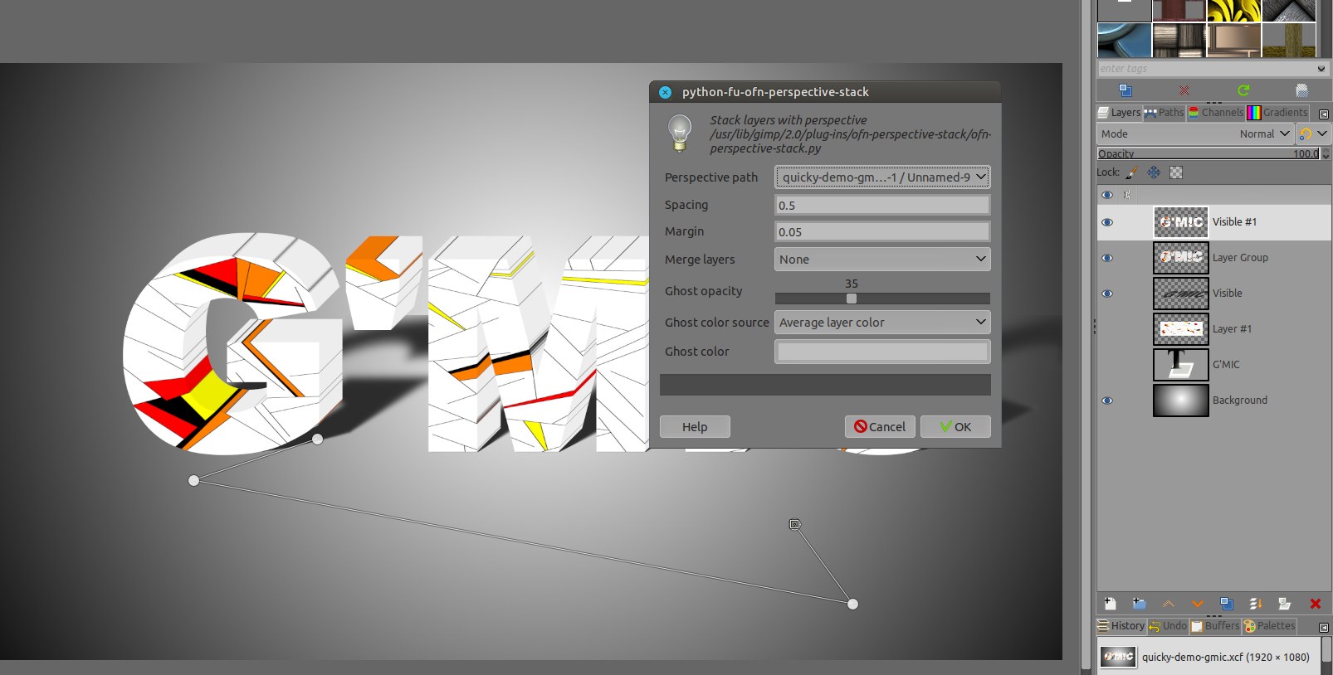Select the blue pattern thumbnail

pos(1124,40)
